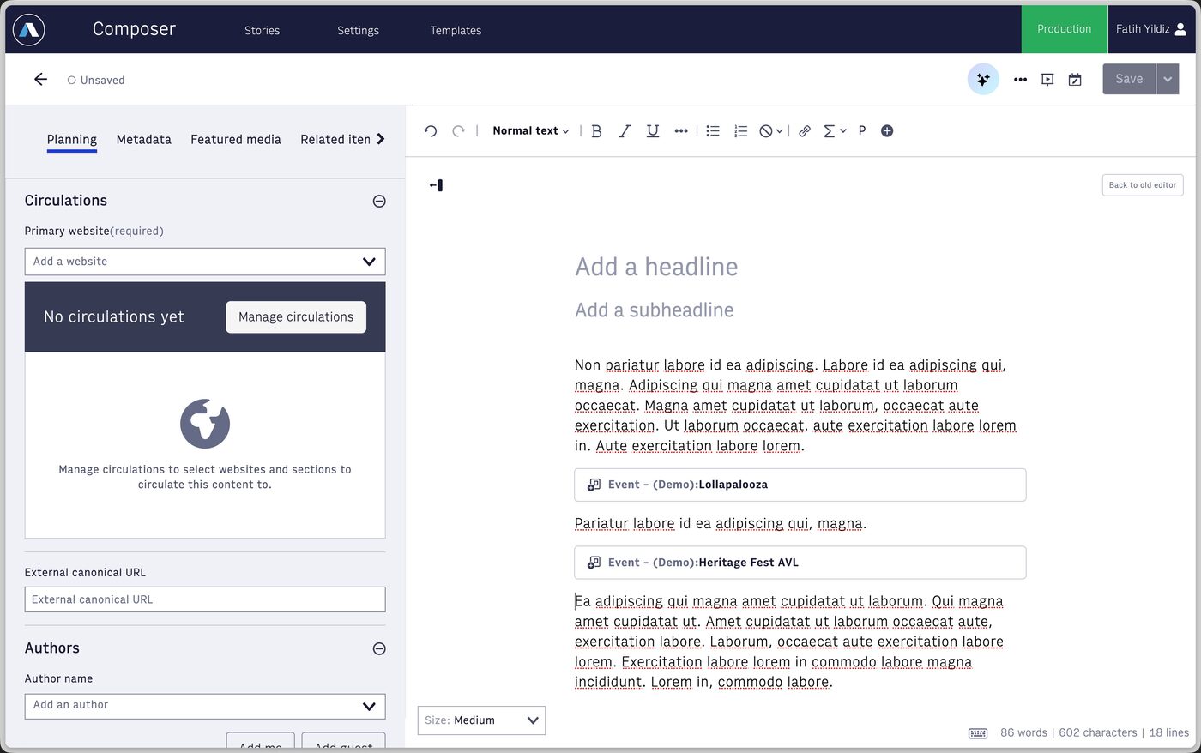Collapse the sidebar with the arrow-bar icon
This screenshot has height=753, width=1201.
[x=436, y=185]
